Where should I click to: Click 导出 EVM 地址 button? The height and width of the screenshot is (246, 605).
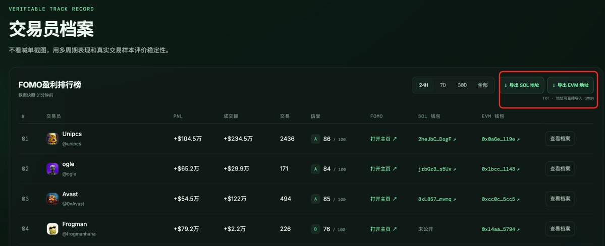point(570,85)
